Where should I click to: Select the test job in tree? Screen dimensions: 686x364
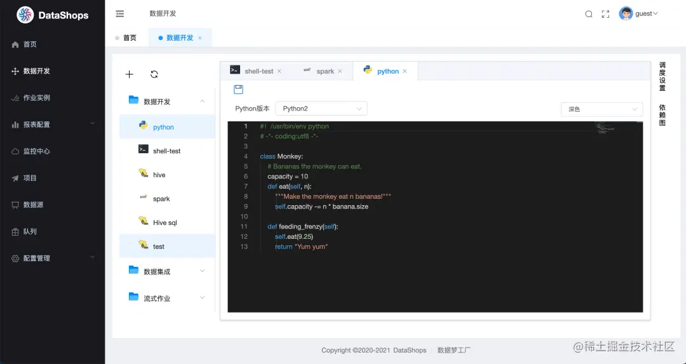(167, 246)
